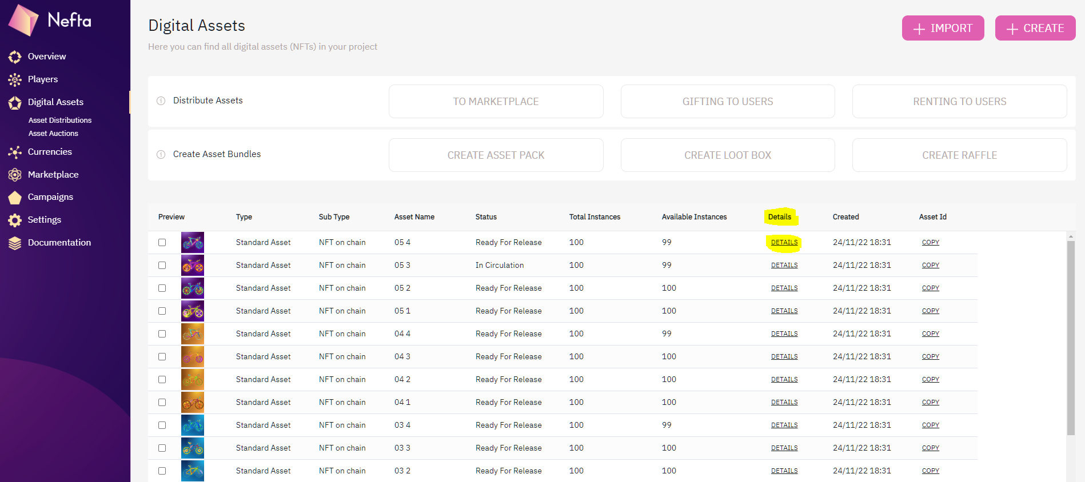Check the box for asset 05 3
This screenshot has height=482, width=1085.
(162, 266)
